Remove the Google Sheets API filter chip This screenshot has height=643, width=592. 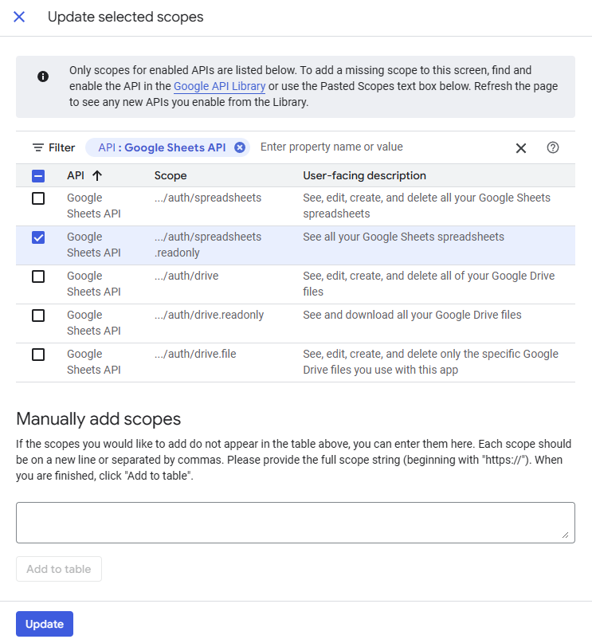tap(239, 147)
